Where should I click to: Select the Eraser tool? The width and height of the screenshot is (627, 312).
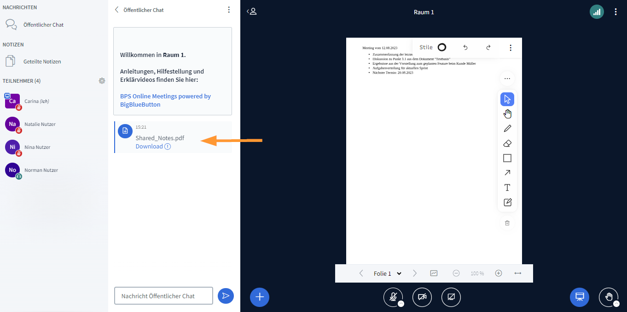pos(507,143)
